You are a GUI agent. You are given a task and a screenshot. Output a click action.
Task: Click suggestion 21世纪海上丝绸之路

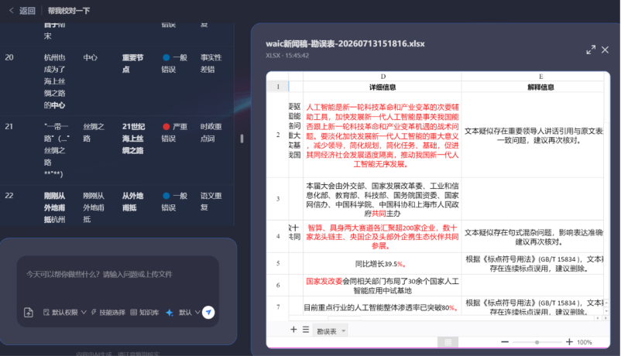133,139
